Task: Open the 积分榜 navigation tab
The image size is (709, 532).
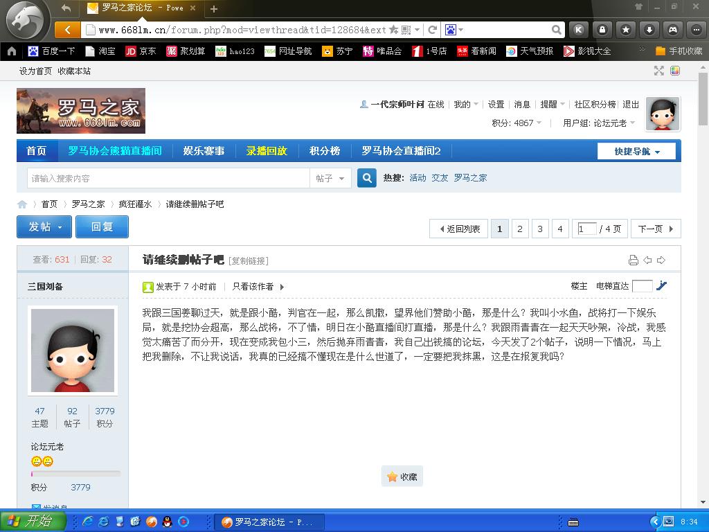Action: tap(324, 150)
